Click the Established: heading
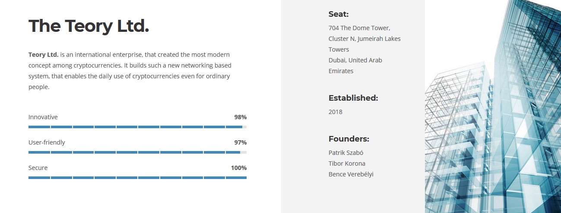The image size is (561, 213). 353,98
